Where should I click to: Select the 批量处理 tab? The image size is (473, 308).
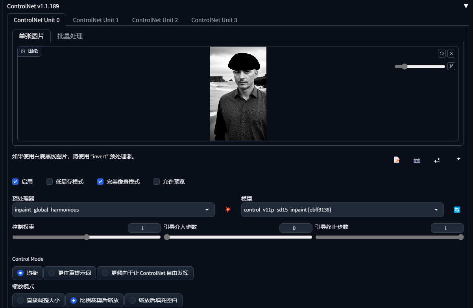70,36
